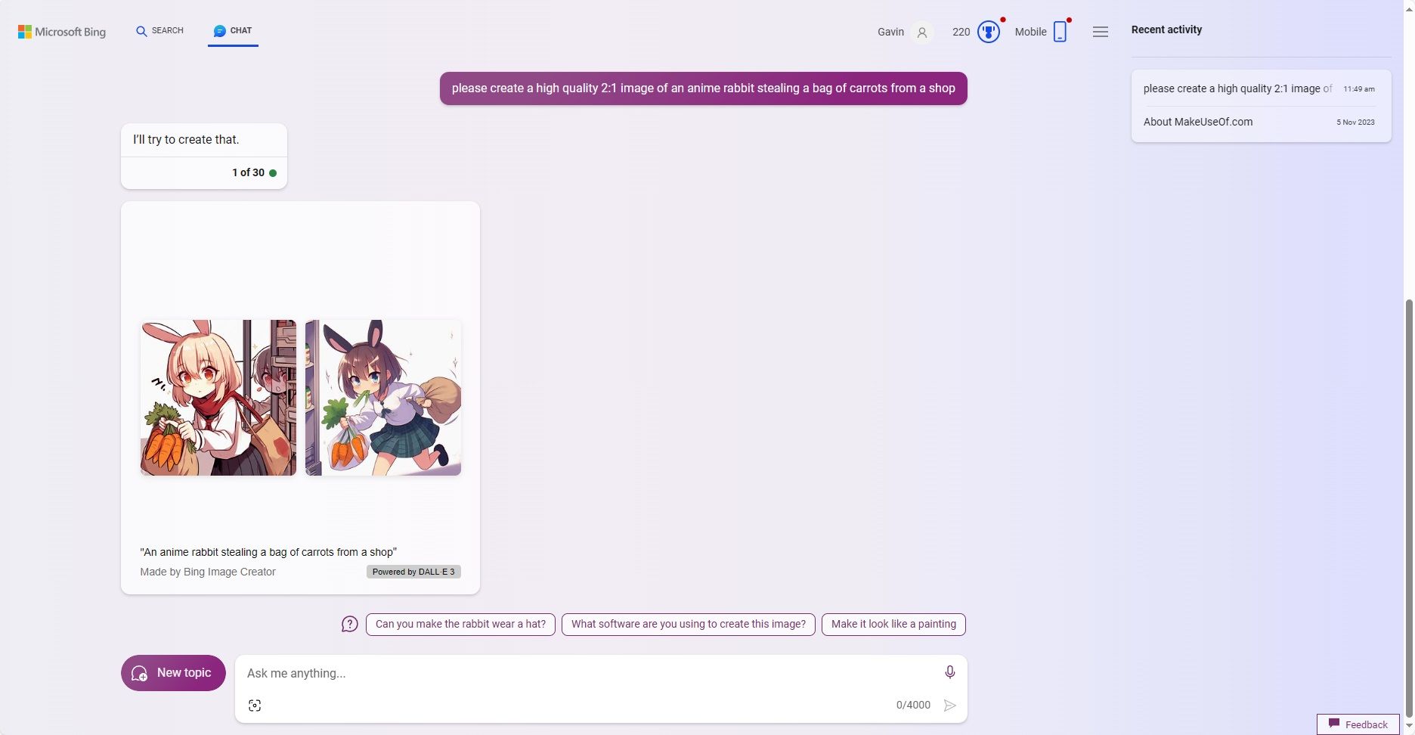Activate the microphone for voice input
Viewport: 1415px width, 735px height.
click(949, 672)
